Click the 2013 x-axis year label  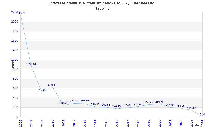point(85,123)
